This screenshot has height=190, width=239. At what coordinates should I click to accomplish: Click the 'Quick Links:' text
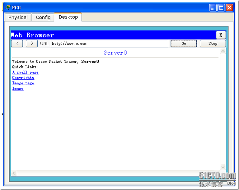click(x=25, y=67)
